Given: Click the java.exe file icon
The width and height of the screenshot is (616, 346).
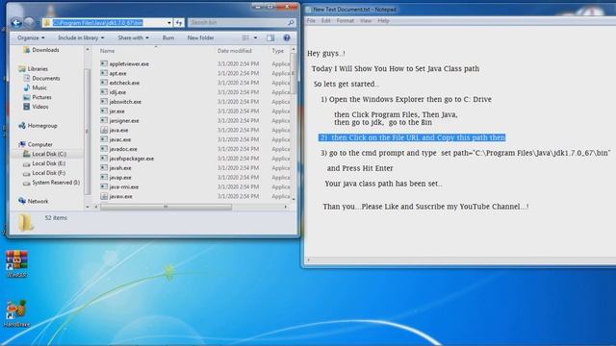Looking at the screenshot, I should pyautogui.click(x=104, y=130).
